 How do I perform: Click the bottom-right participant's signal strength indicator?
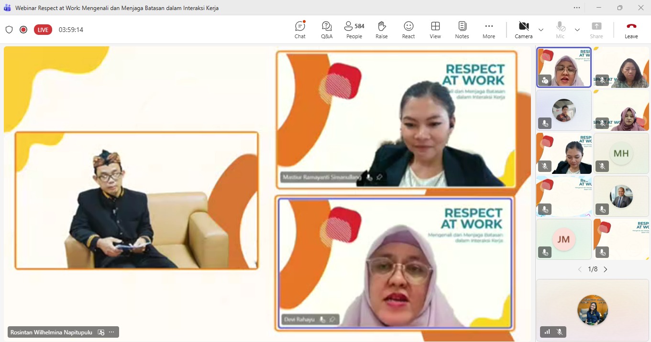point(546,331)
